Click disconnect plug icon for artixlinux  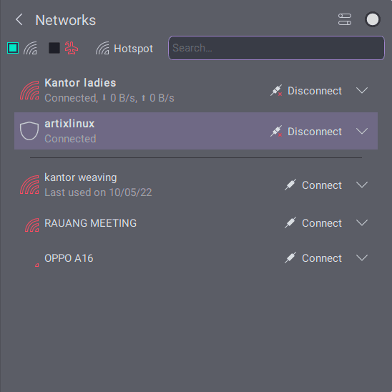tap(276, 131)
